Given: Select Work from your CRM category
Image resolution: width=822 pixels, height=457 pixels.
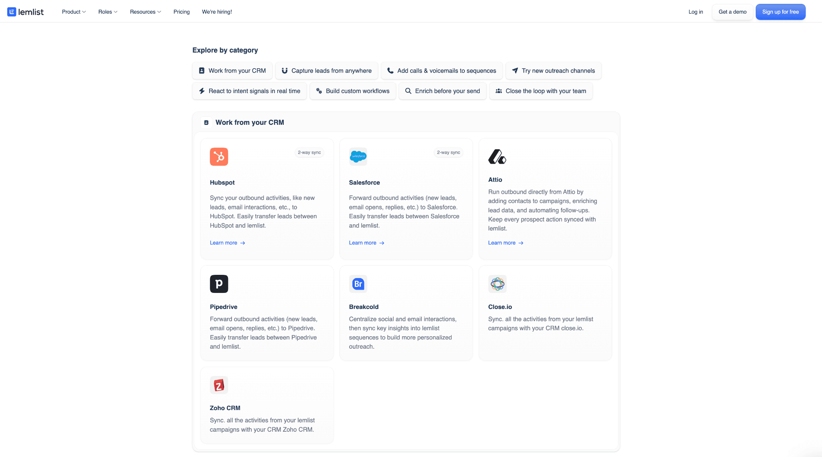Looking at the screenshot, I should point(232,71).
